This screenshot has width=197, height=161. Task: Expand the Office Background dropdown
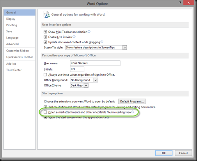(x=96, y=80)
